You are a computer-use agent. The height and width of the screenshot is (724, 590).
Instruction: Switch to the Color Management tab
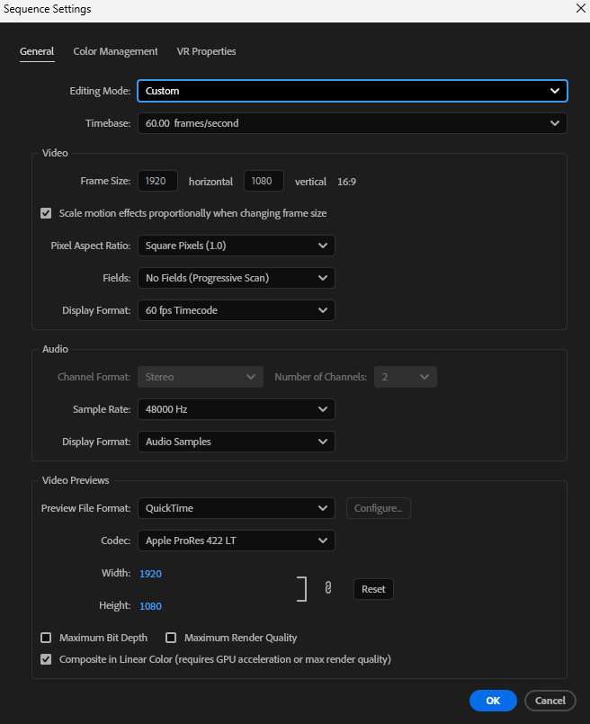pyautogui.click(x=115, y=51)
